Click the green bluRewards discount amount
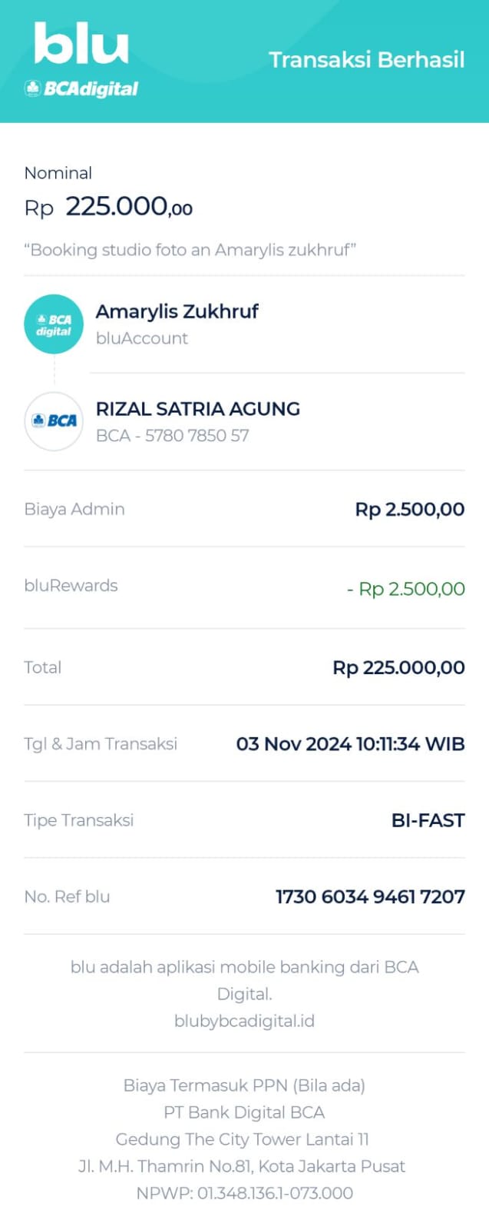489x1230 pixels. (x=405, y=589)
